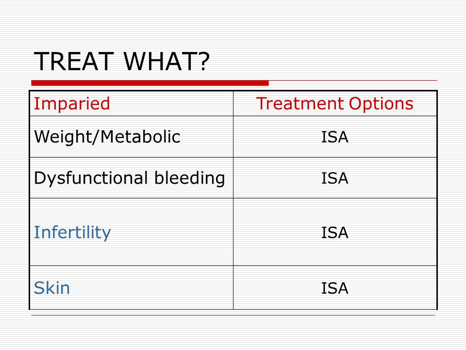Click ISA in the Skin row

(x=334, y=288)
